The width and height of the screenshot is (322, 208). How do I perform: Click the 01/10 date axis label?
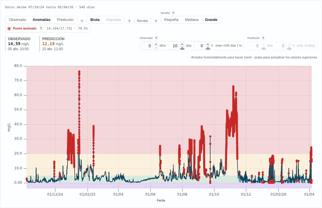click(x=214, y=194)
